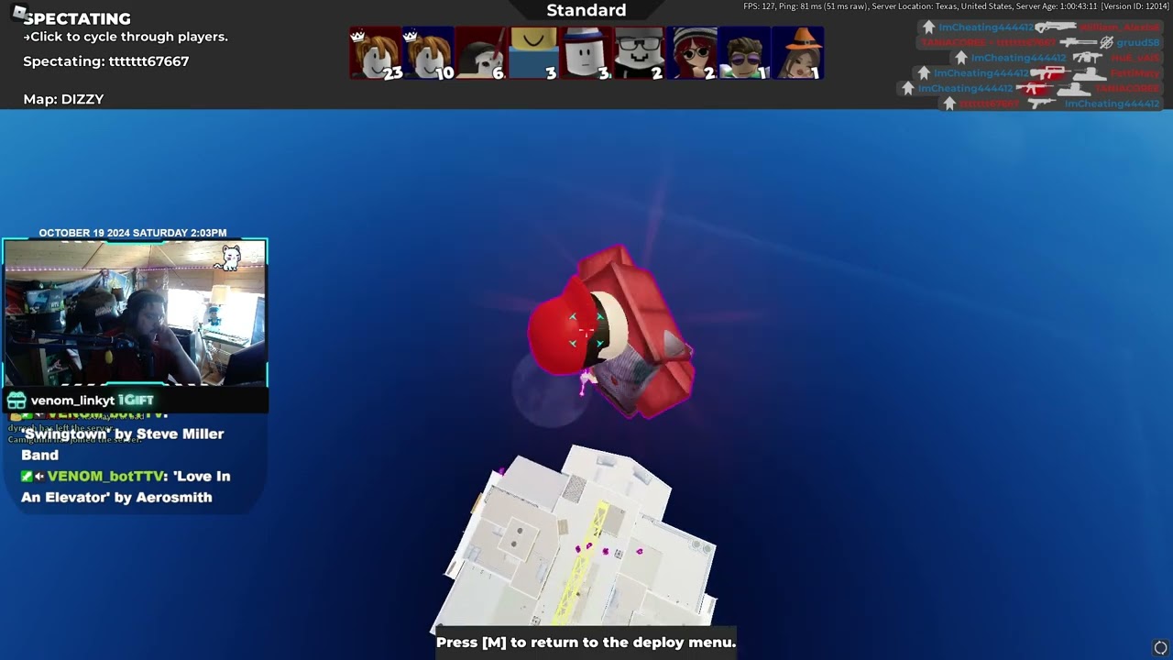Viewport: 1173px width, 660px height.
Task: Click the green checkmark badge before VENOM_botTTV
Action: 27,477
